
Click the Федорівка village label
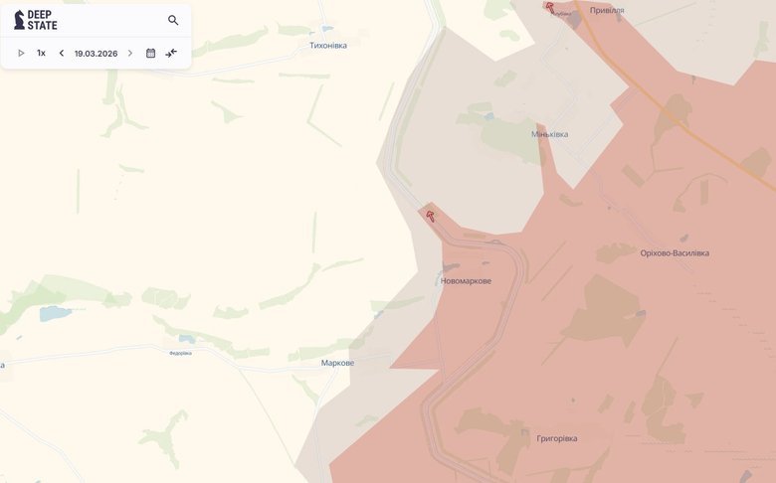click(180, 353)
